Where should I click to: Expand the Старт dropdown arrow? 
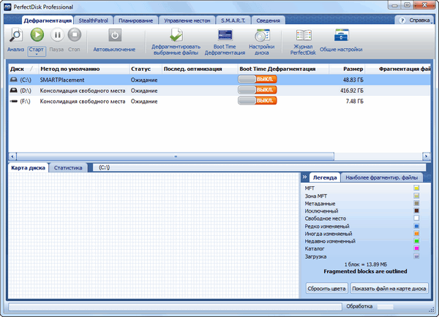click(37, 55)
